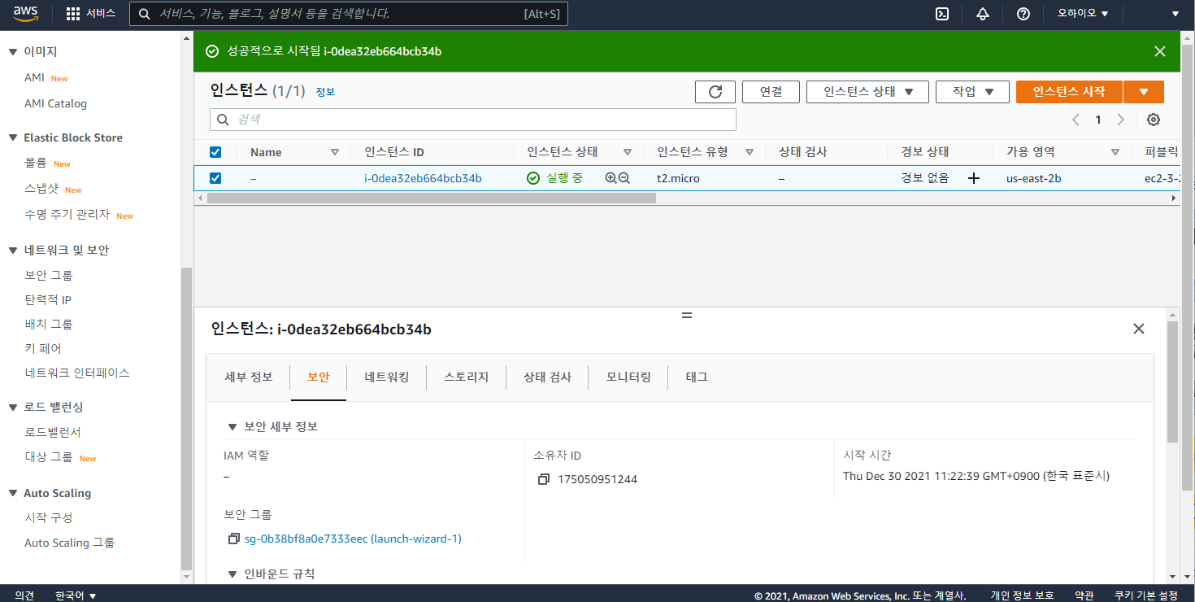Image resolution: width=1195 pixels, height=602 pixels.
Task: Collapse Elastic Block Store section
Action: (12, 138)
